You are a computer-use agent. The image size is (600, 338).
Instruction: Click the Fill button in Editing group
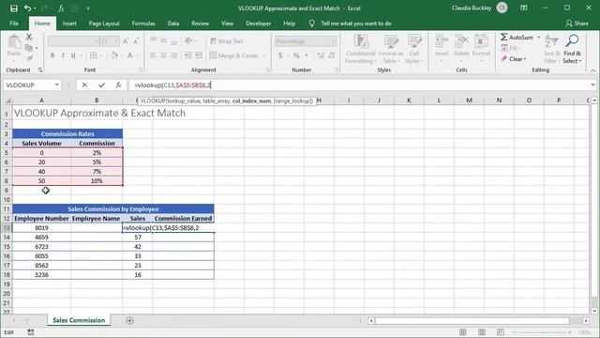point(510,48)
